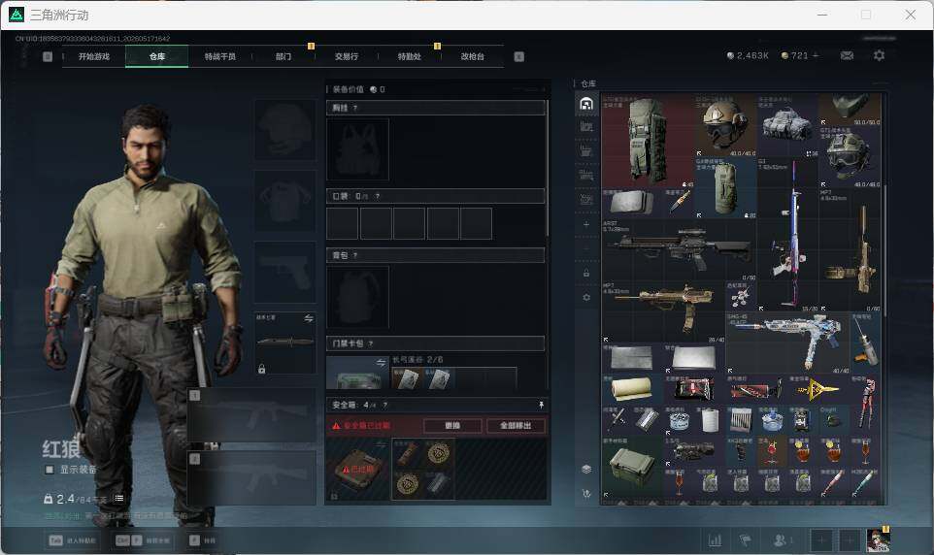Click the 全部移出 button
The image size is (934, 555).
[x=516, y=426]
